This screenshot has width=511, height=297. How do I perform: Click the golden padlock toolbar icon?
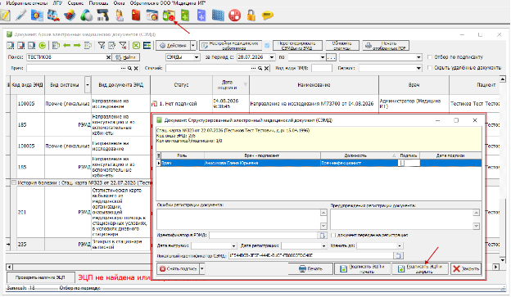click(251, 16)
